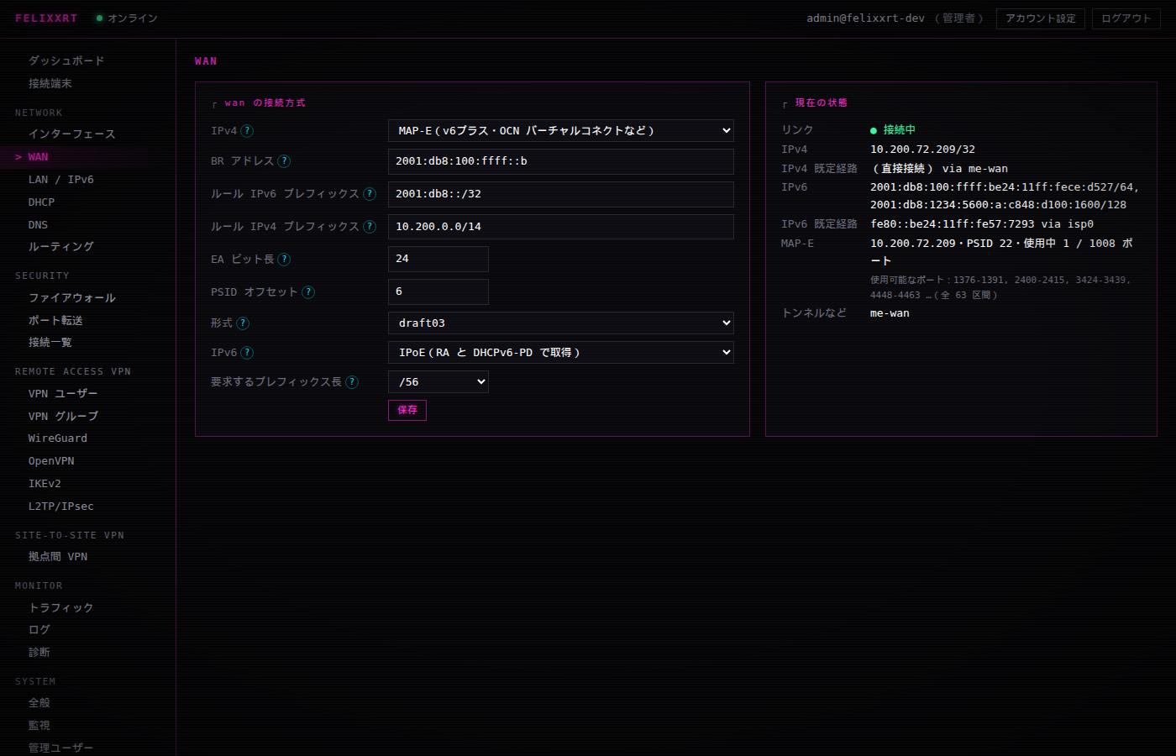This screenshot has width=1176, height=756.
Task: Focus the PSID オフセット field
Action: click(438, 291)
